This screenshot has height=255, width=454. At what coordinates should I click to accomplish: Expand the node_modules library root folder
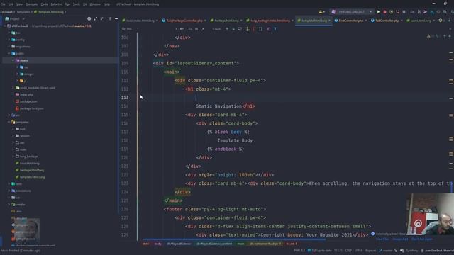(13, 88)
